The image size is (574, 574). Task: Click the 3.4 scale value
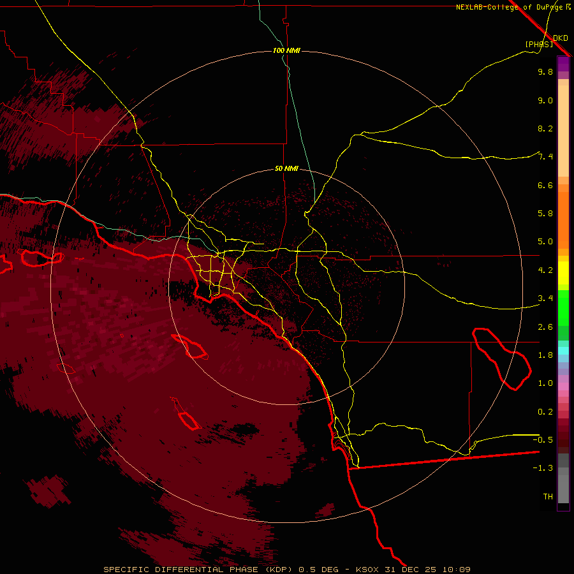[545, 298]
